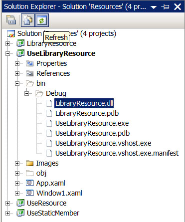Expand the UseStaticMember project
This screenshot has width=185, height=222.
pos(7,213)
